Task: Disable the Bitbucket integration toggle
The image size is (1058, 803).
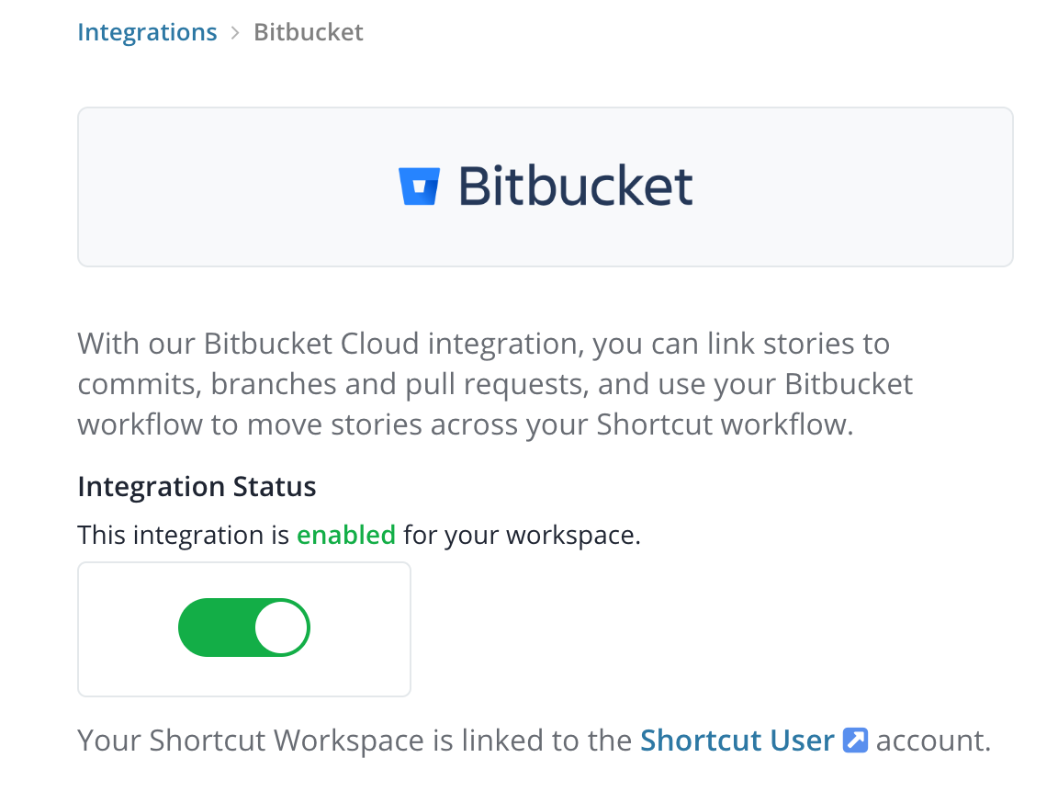Action: tap(244, 628)
